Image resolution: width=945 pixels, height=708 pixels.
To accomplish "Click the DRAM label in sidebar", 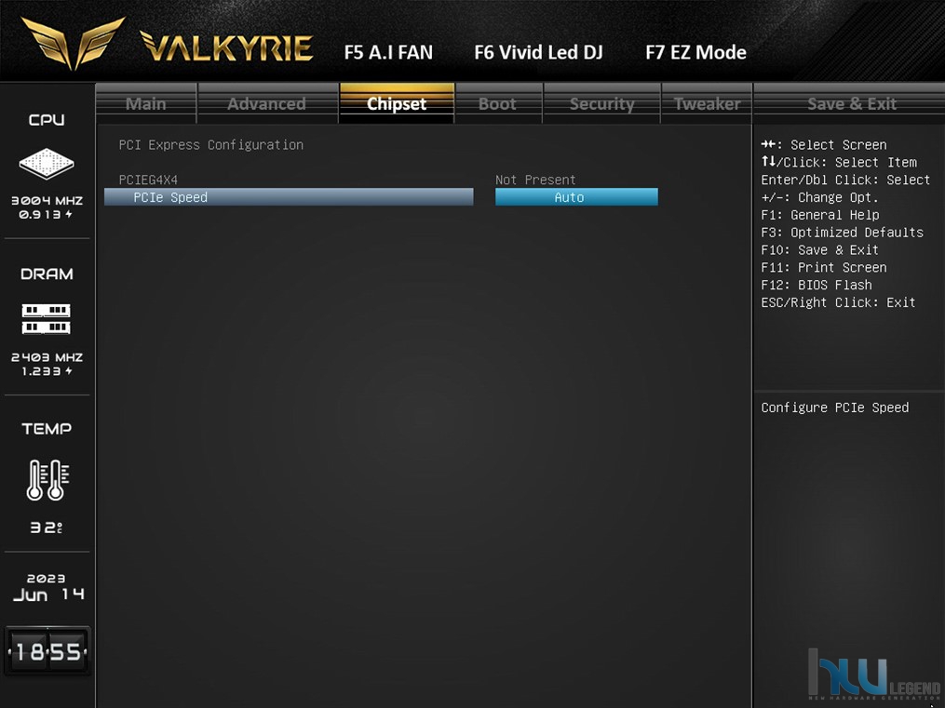I will (47, 274).
